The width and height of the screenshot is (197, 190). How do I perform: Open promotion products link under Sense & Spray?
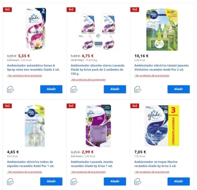pos(24,76)
